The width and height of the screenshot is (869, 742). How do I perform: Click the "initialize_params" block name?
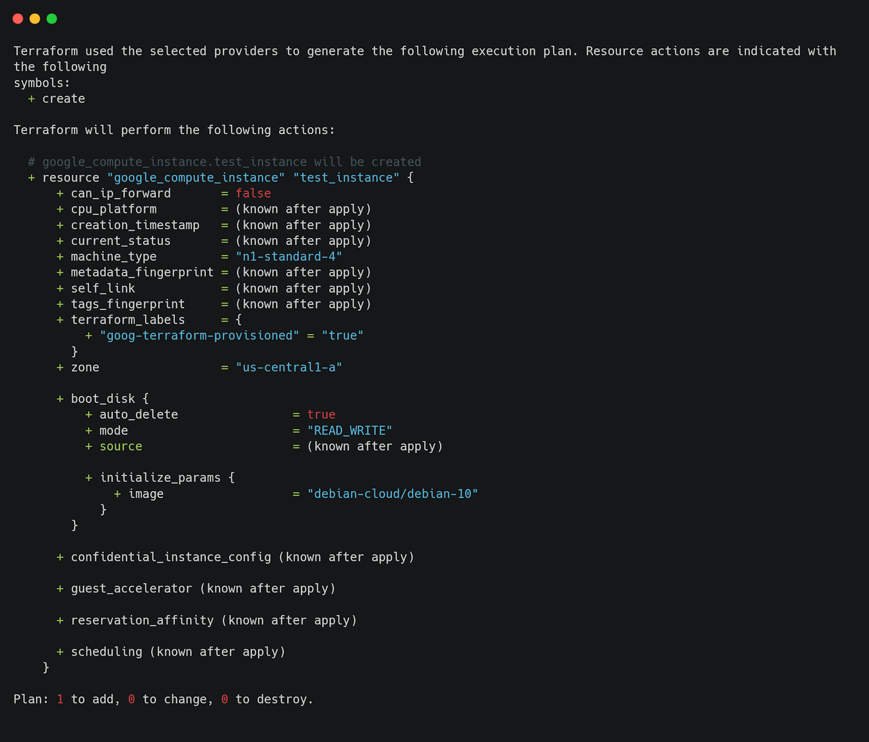pos(160,477)
